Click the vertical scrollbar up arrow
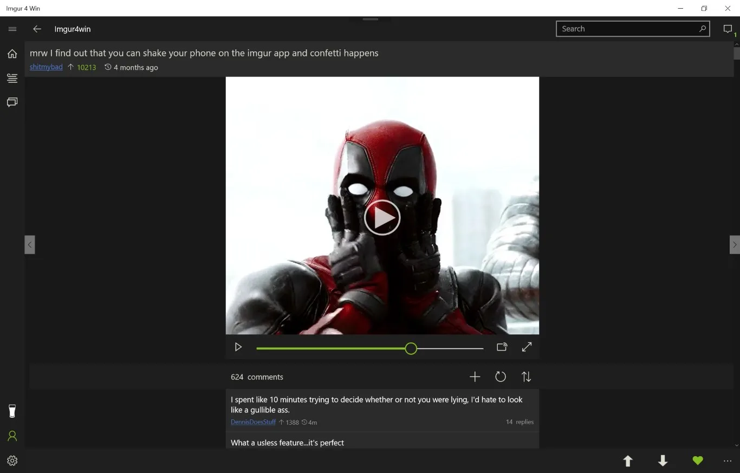Viewport: 740px width, 473px height. [x=737, y=44]
